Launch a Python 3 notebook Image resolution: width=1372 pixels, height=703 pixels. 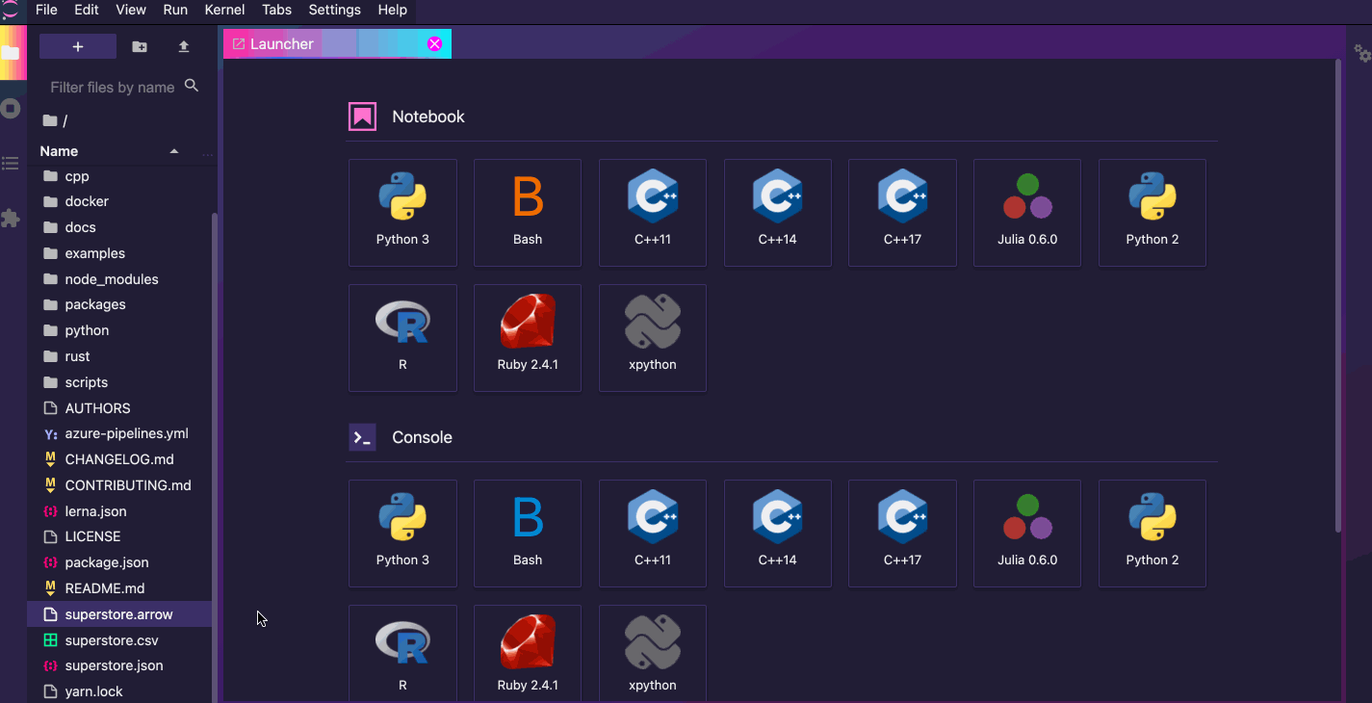point(402,213)
